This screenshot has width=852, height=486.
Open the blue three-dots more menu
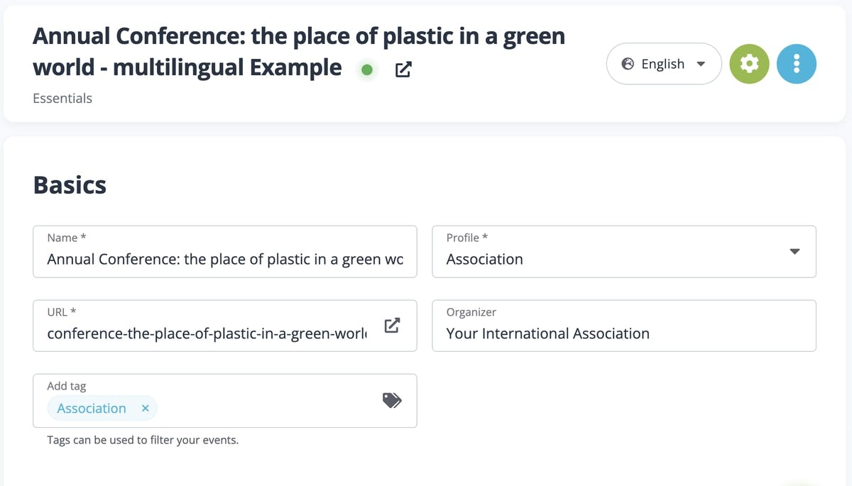(x=796, y=65)
